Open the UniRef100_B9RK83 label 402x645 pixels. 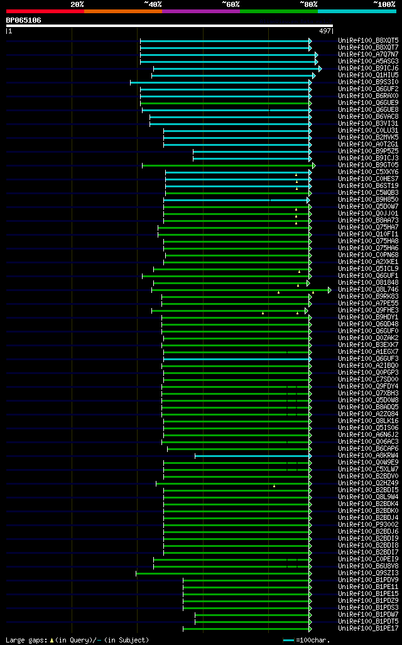368,297
